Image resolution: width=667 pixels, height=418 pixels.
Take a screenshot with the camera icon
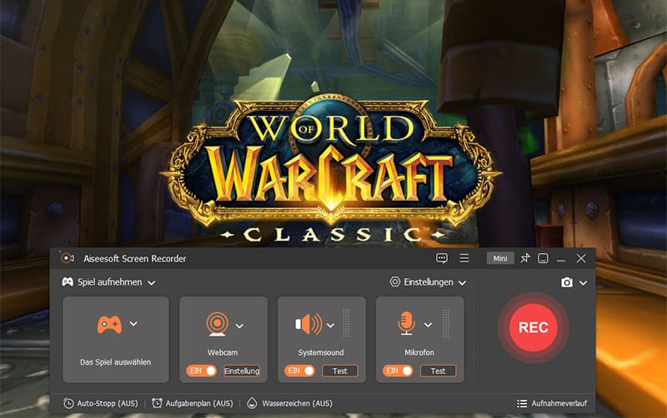coord(567,282)
